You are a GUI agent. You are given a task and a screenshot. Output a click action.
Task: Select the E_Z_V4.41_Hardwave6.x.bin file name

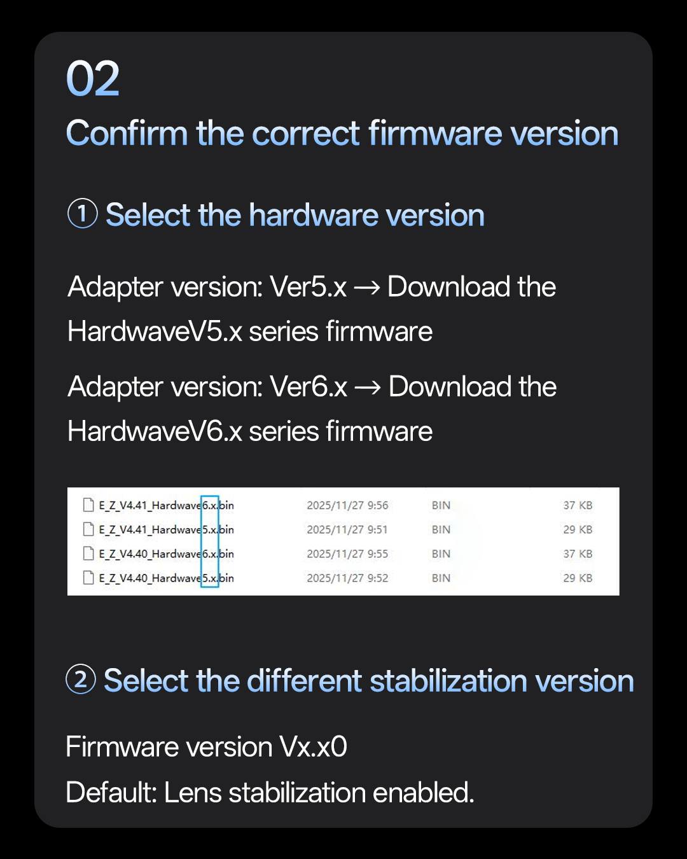coord(166,505)
